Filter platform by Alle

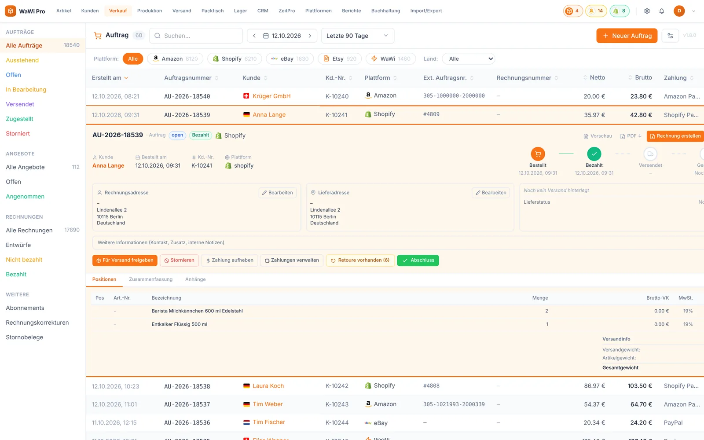click(x=133, y=59)
